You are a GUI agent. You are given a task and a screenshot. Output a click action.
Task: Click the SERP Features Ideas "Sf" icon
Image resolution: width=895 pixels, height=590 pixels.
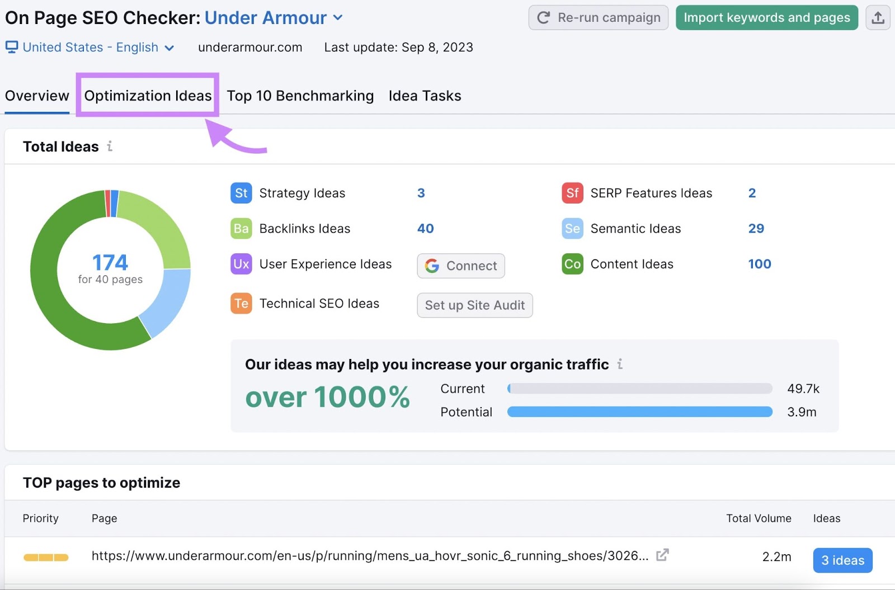pyautogui.click(x=572, y=193)
